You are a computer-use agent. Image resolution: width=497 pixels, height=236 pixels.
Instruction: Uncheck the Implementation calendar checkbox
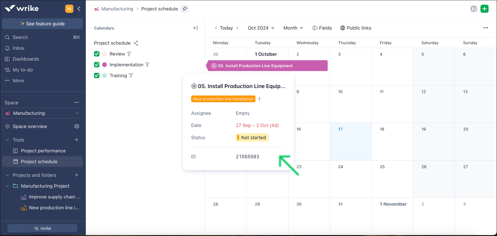coord(97,65)
